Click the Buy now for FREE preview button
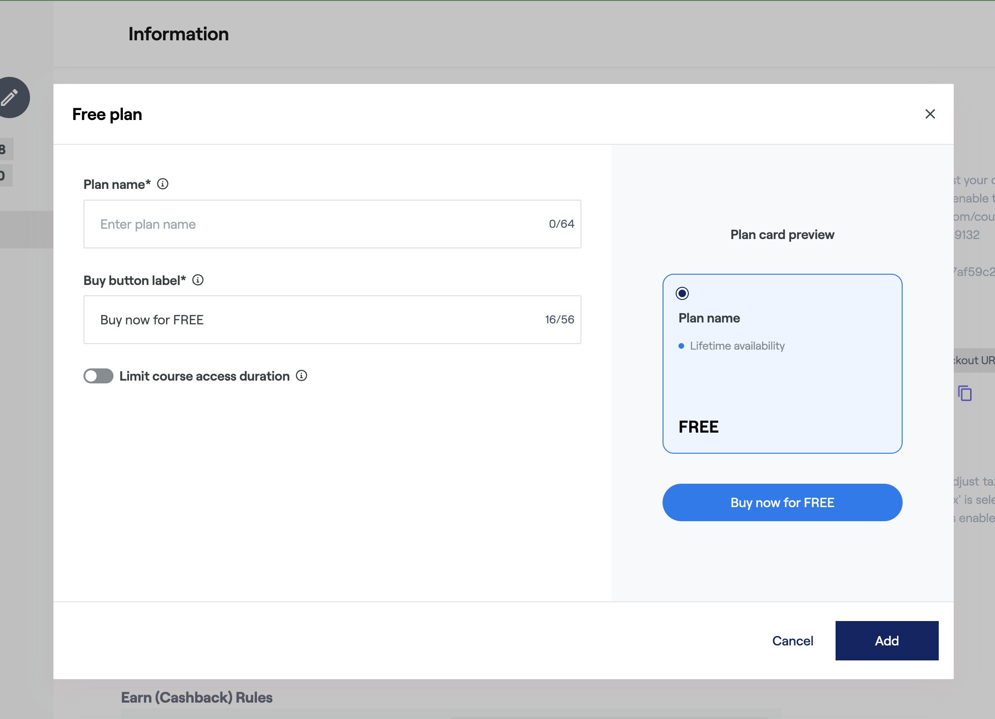This screenshot has height=719, width=995. click(x=782, y=502)
